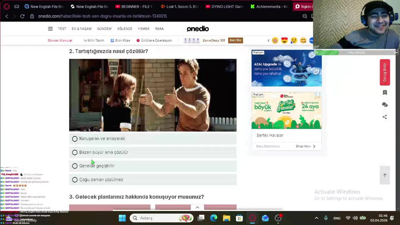Open the Ünlülere Operasyon topic link
Screen dimensions: 400x225
tap(154, 40)
